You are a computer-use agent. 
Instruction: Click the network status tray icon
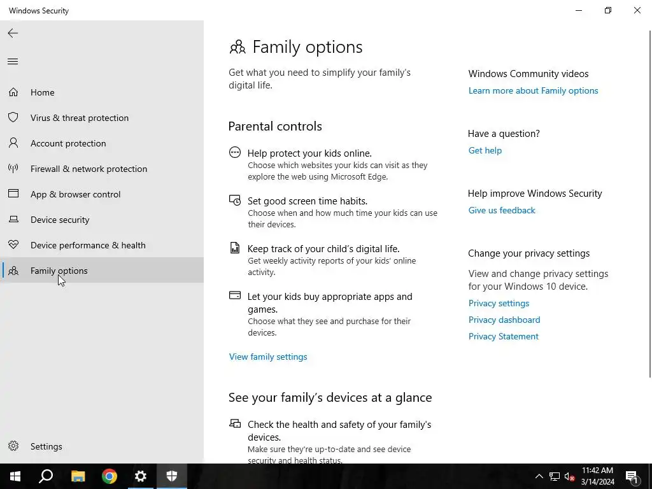point(555,476)
